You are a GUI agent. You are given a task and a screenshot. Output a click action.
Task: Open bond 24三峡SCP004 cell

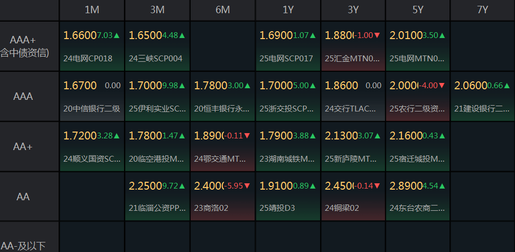pos(157,46)
